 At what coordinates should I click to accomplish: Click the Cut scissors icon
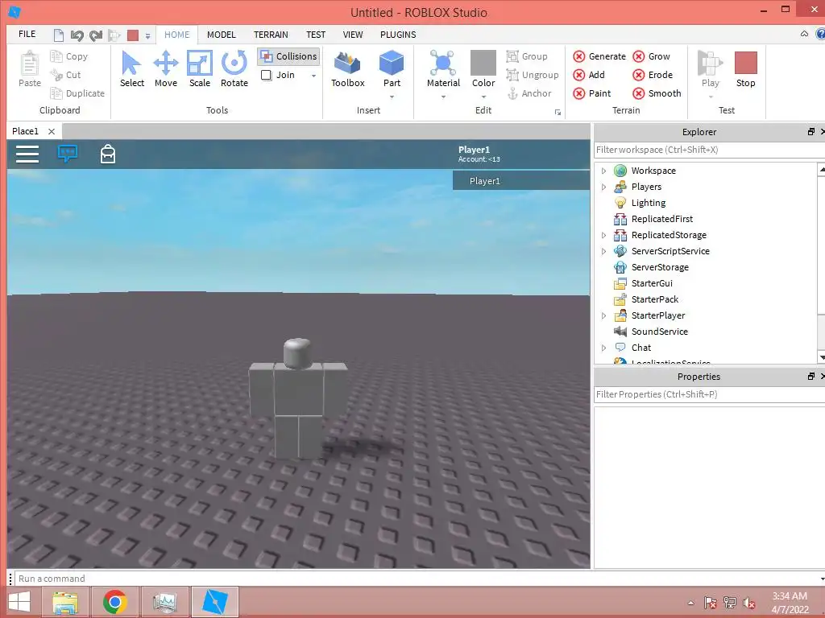tap(56, 75)
